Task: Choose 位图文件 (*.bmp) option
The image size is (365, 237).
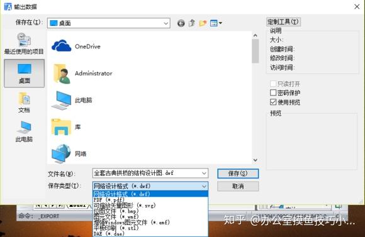Action: pos(150,211)
